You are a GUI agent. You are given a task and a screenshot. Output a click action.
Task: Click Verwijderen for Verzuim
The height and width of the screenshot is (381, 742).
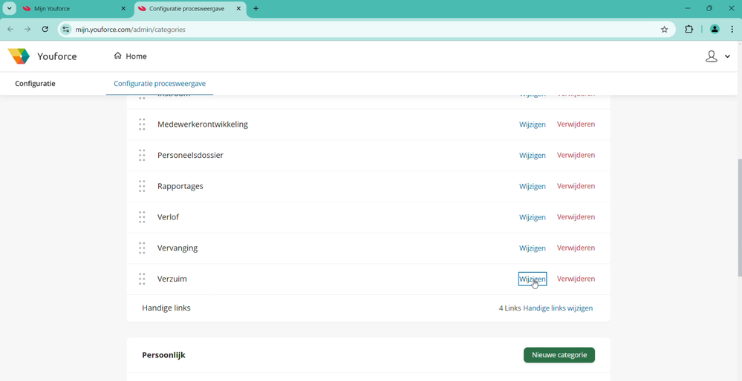576,279
